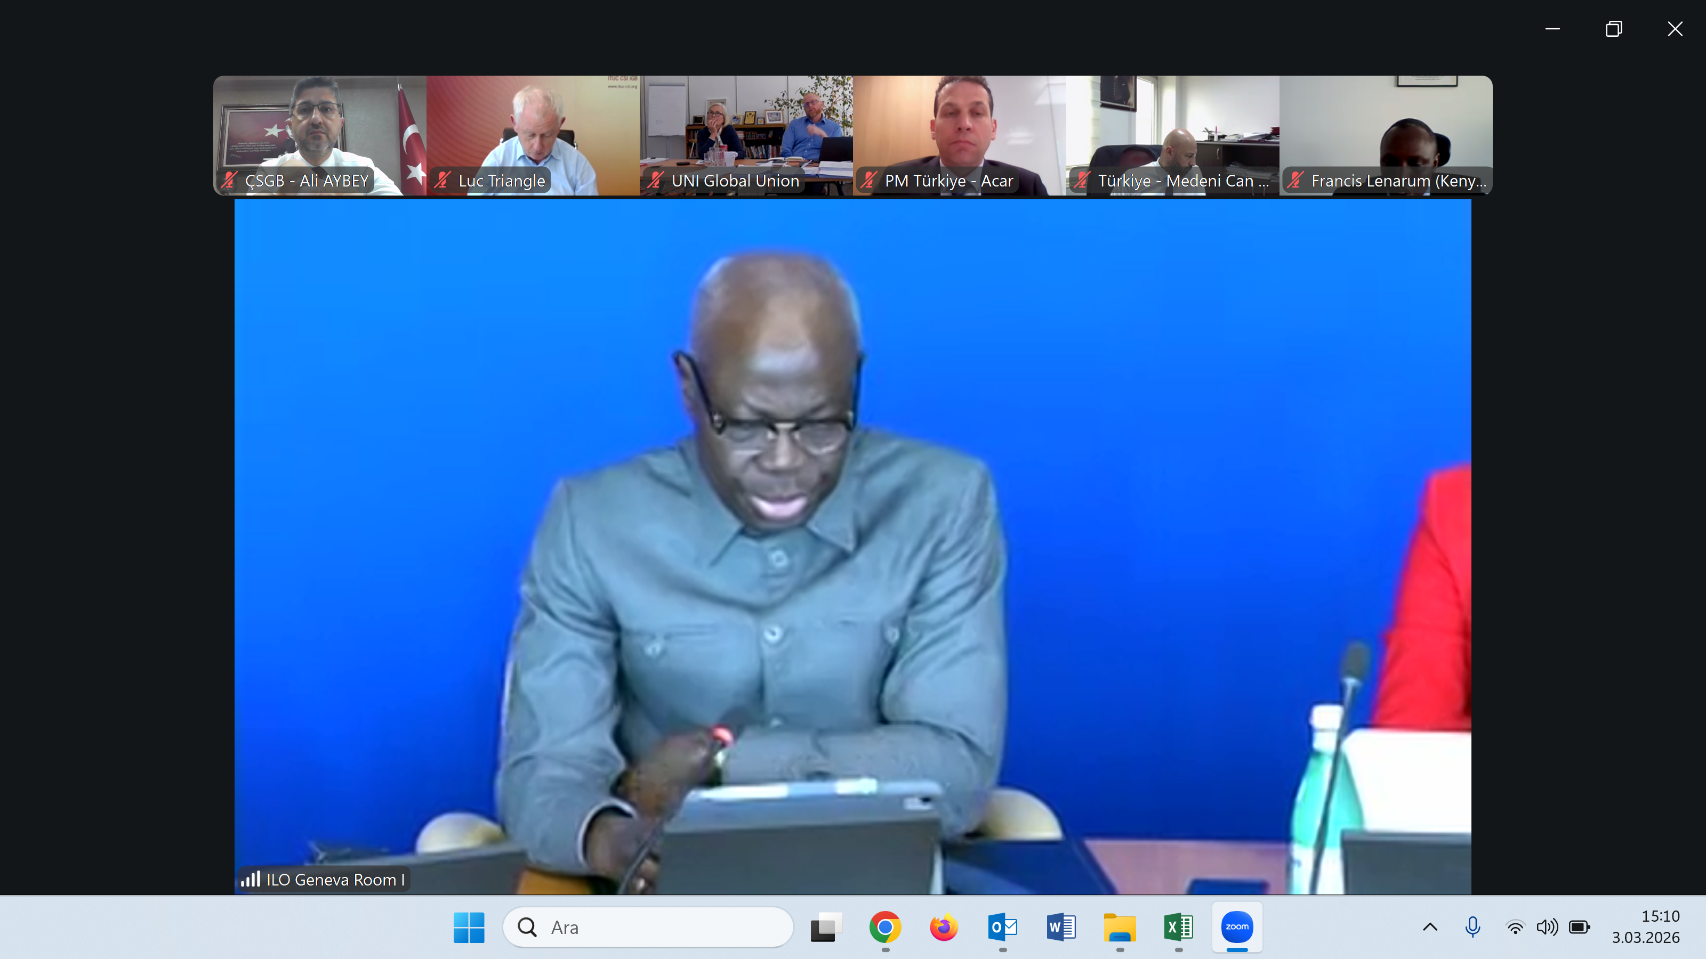Click the connection strength icon on ILO Geneva Room I

tap(252, 880)
